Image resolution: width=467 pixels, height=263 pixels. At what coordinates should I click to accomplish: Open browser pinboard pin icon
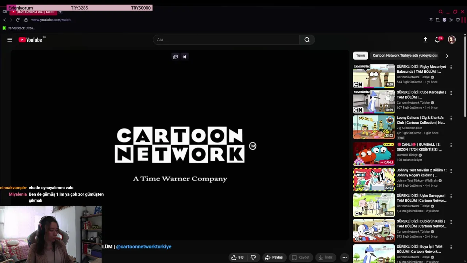click(431, 20)
